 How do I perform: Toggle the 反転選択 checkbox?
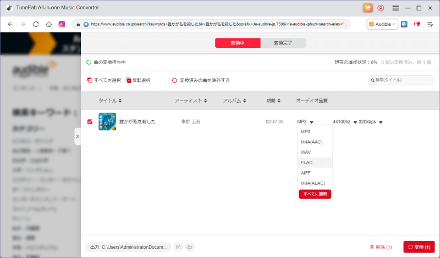129,80
